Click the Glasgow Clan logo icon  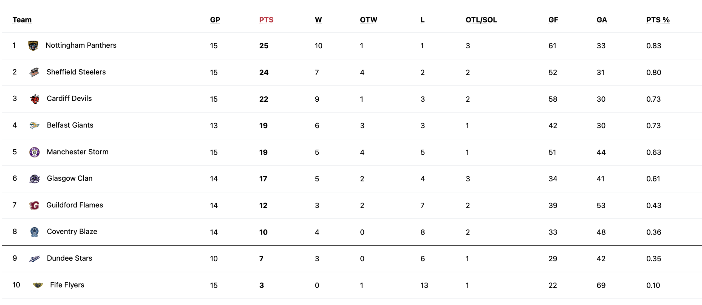point(35,179)
